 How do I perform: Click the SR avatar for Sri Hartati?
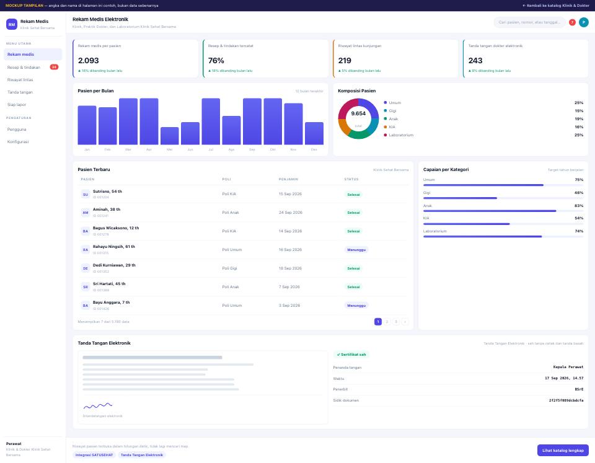tap(86, 287)
